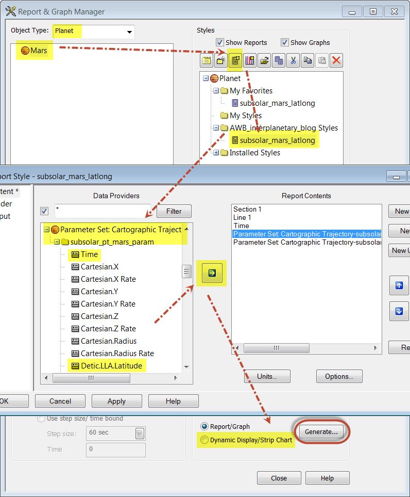Cancel the Report Style dialog
410x497 pixels.
60,401
